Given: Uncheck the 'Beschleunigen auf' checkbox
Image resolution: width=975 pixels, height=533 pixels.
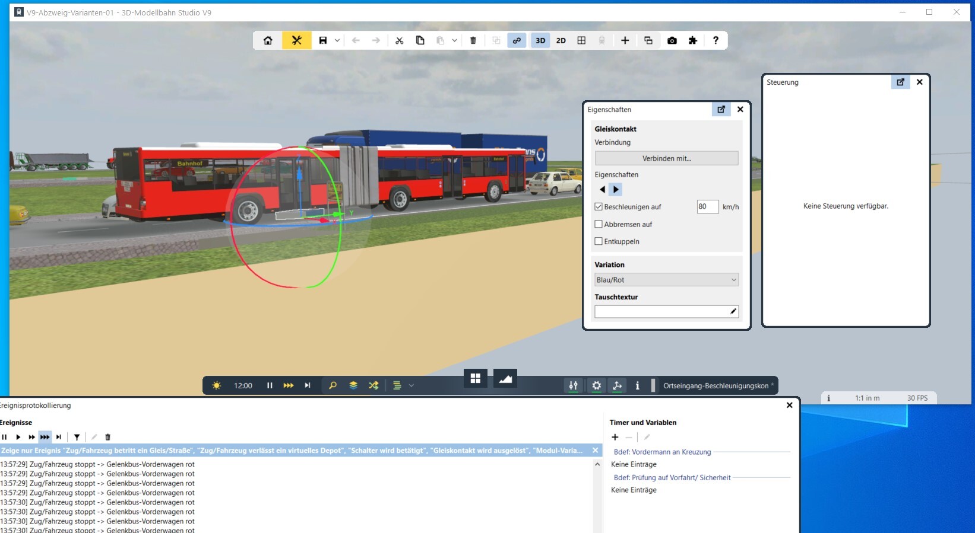Looking at the screenshot, I should [x=599, y=207].
